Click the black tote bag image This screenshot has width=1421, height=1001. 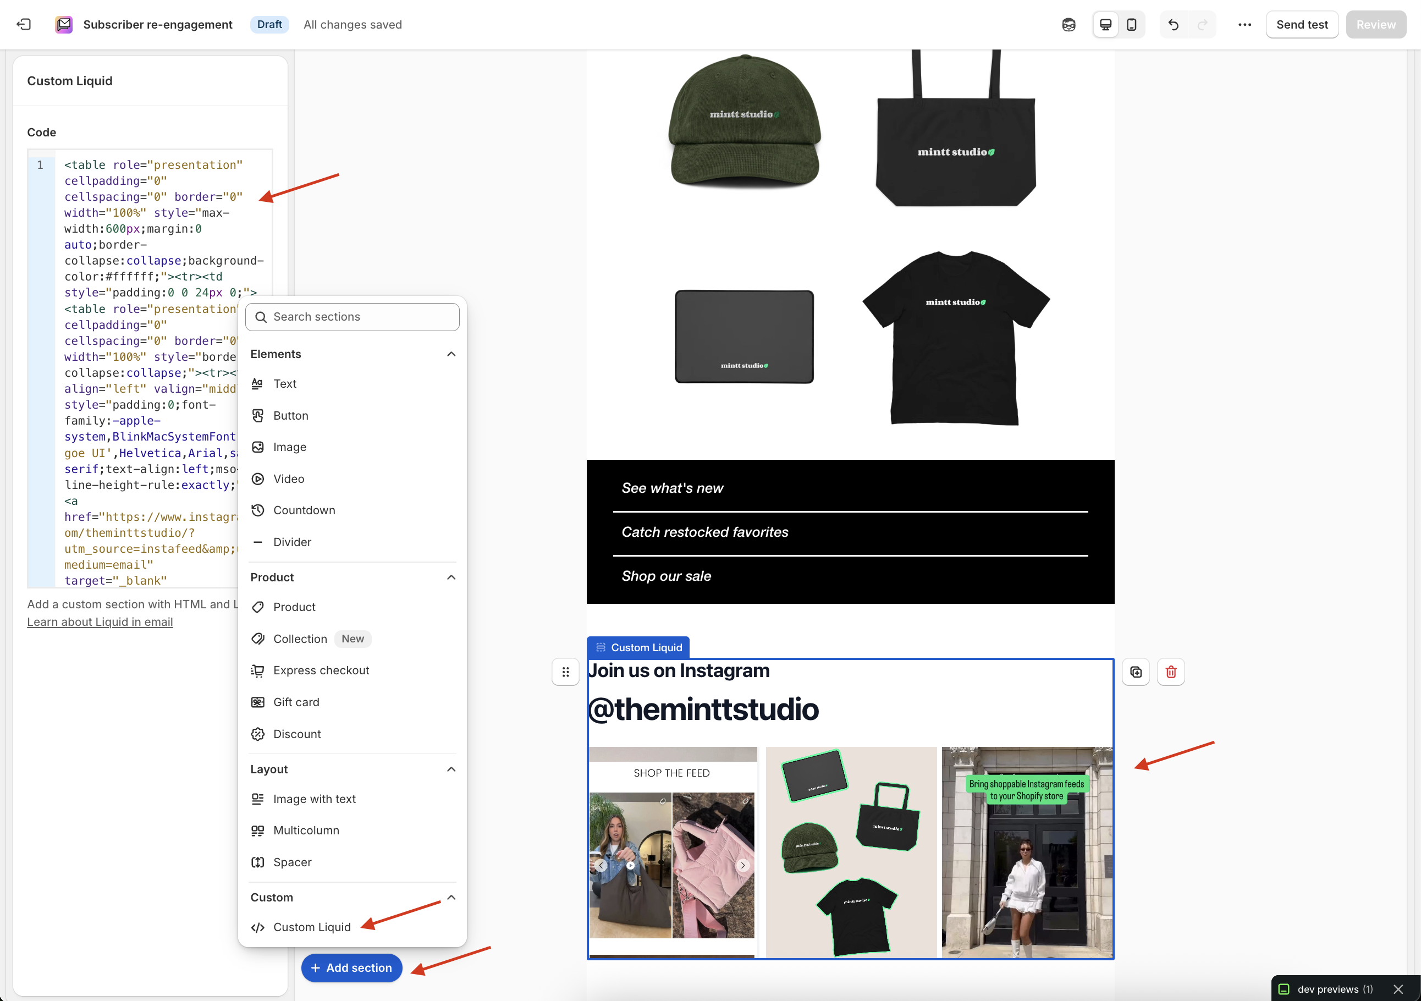tap(956, 128)
